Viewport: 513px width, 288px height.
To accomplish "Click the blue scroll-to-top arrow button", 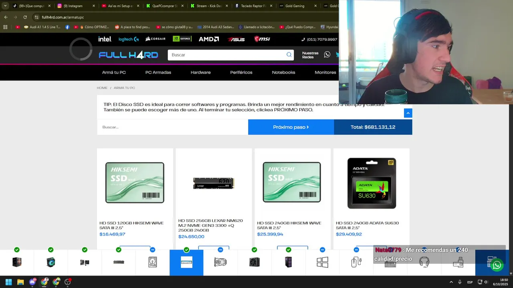I will pos(408,113).
